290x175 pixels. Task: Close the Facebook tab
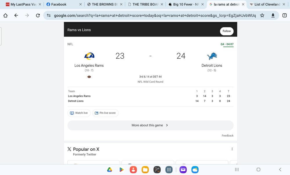(x=80, y=4)
